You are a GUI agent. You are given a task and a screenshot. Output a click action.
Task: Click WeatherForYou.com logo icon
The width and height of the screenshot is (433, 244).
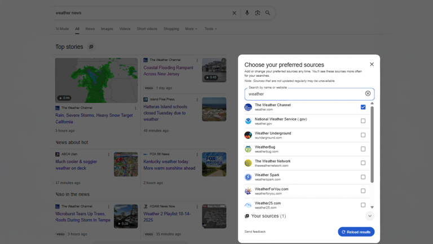[248, 191]
